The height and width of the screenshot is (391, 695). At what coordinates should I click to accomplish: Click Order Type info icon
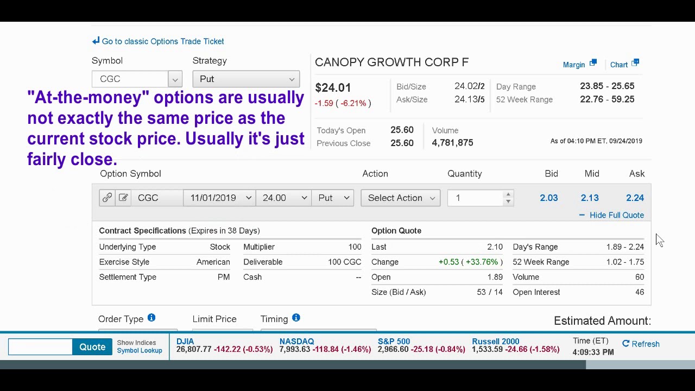(x=151, y=318)
